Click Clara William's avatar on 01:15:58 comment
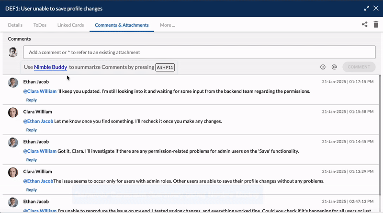 click(x=13, y=112)
